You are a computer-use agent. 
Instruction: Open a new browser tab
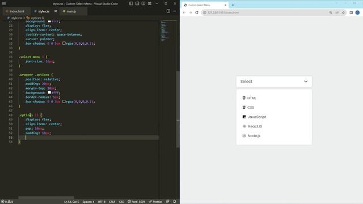coord(233,5)
